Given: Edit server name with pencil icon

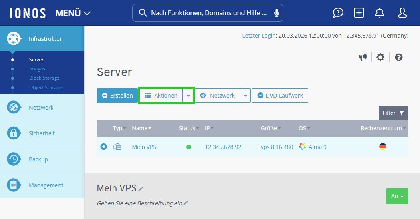Looking at the screenshot, I should pyautogui.click(x=141, y=189).
